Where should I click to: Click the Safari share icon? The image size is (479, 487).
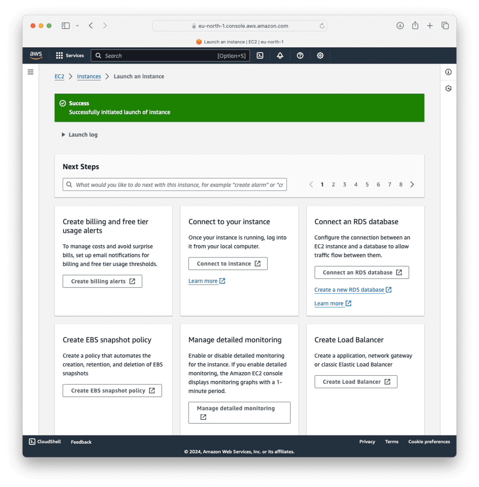[415, 25]
